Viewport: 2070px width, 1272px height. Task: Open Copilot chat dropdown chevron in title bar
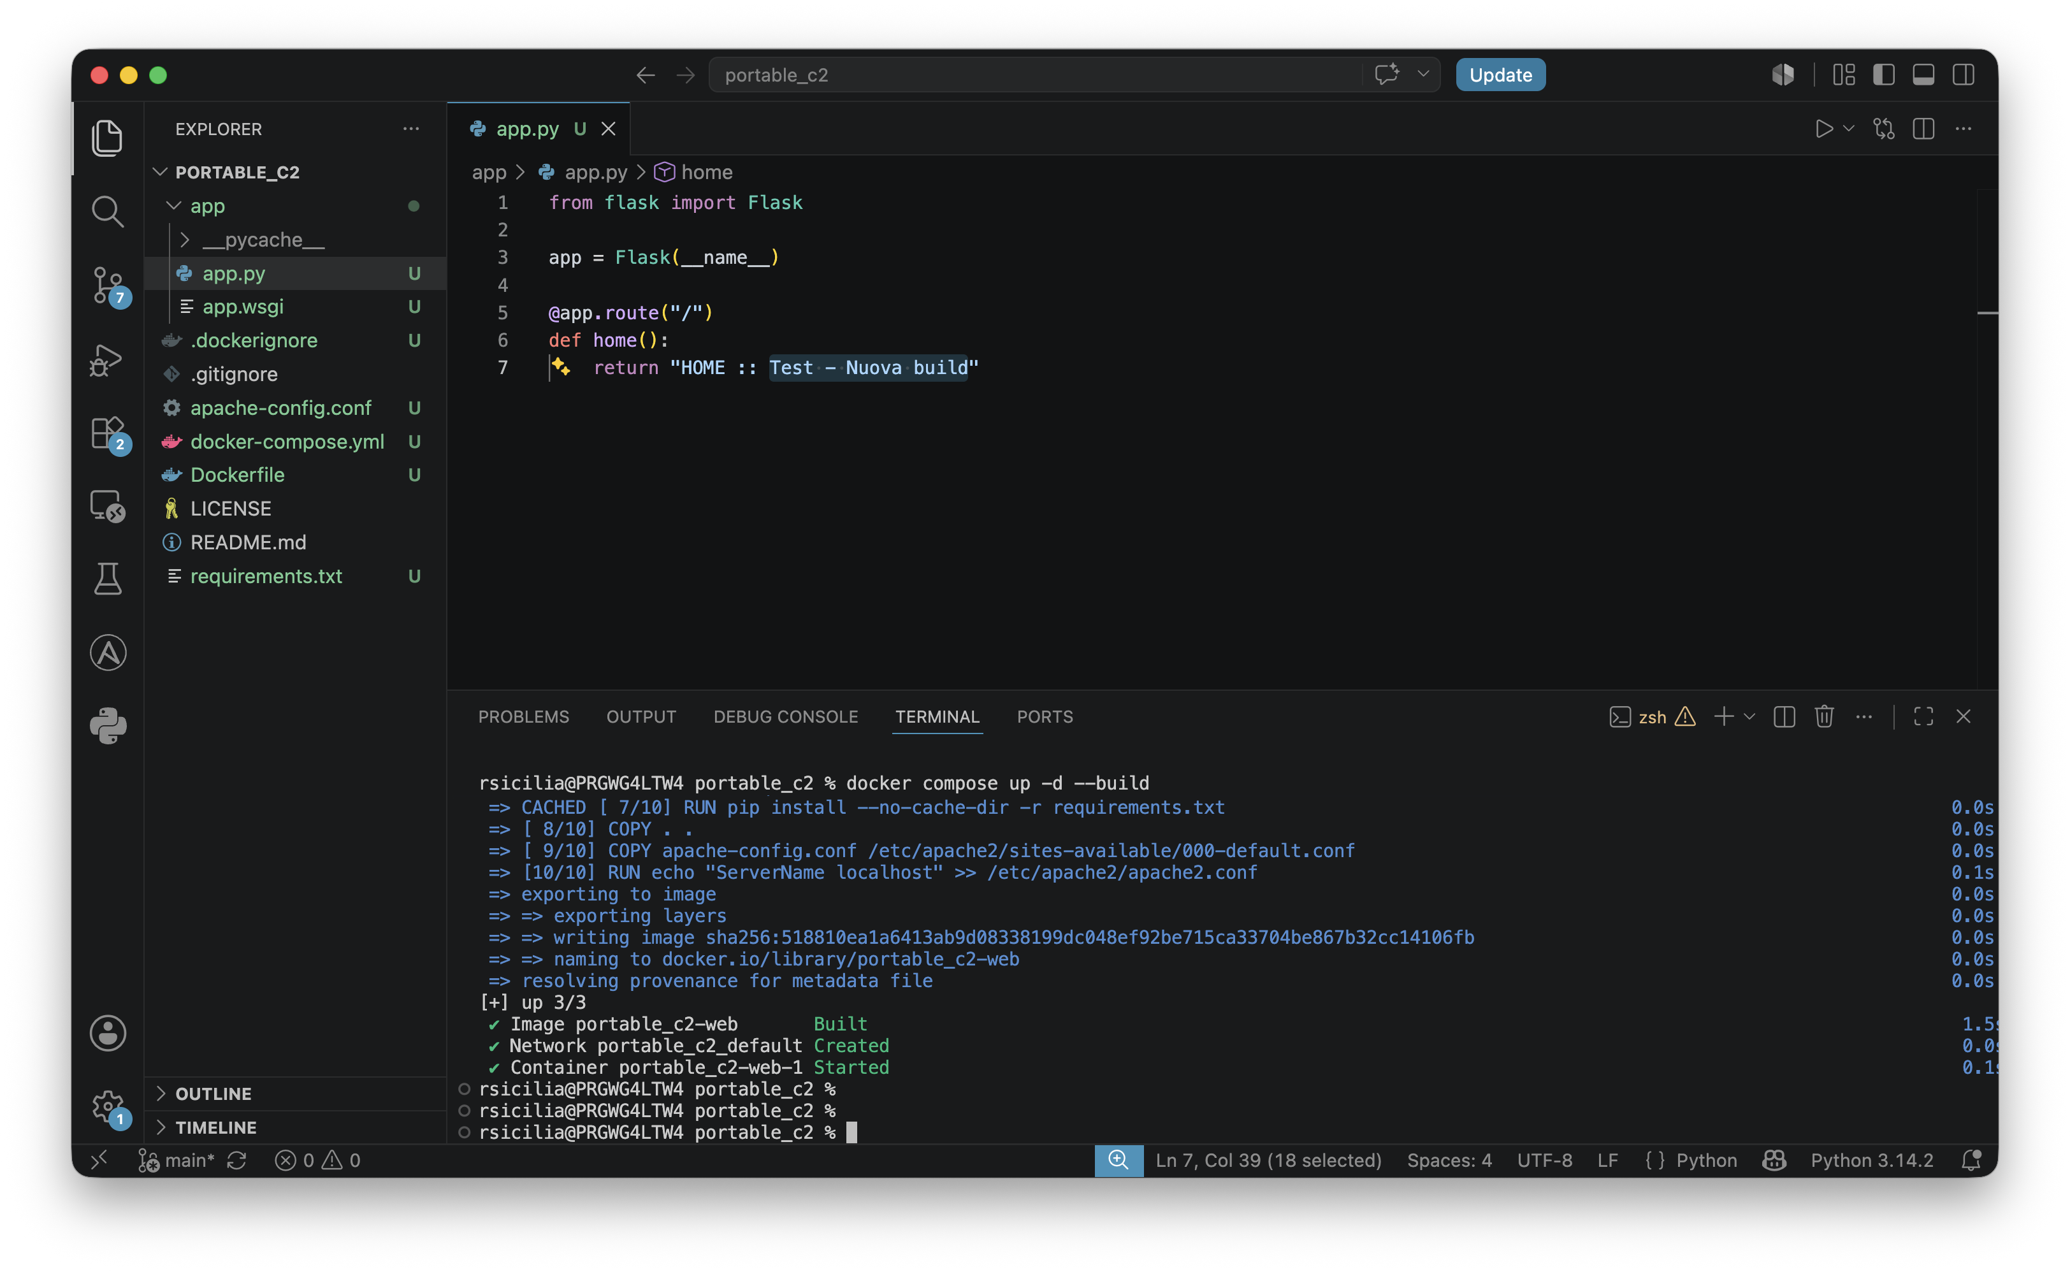click(x=1422, y=75)
